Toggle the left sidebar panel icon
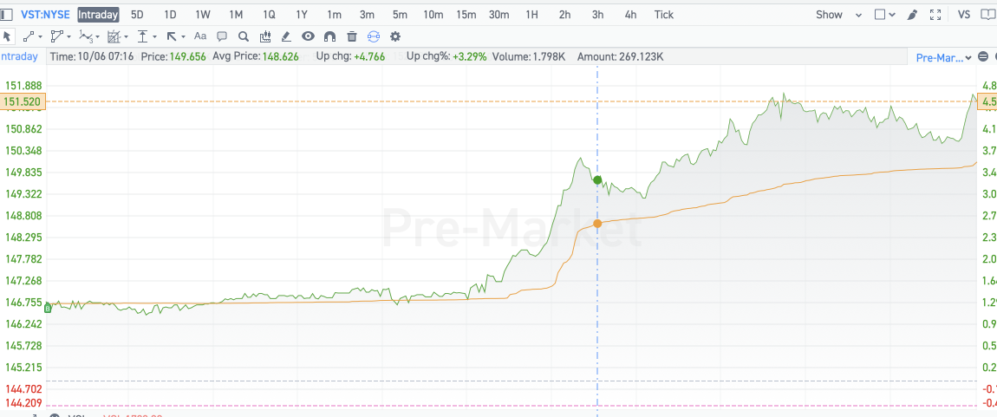 point(6,14)
